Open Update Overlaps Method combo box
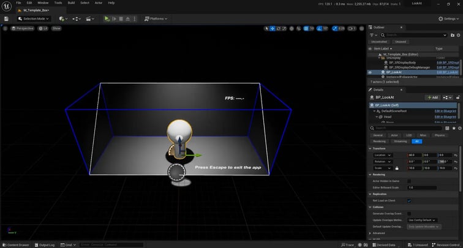Viewport: 463px width, 248px height. pos(422,220)
